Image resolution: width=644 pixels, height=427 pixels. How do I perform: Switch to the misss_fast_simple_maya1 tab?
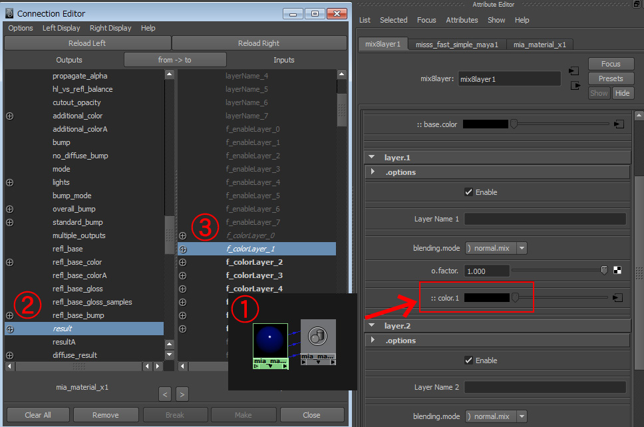point(456,45)
